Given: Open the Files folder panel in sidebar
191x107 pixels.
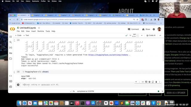Looking at the screenshot, I should (11, 59).
